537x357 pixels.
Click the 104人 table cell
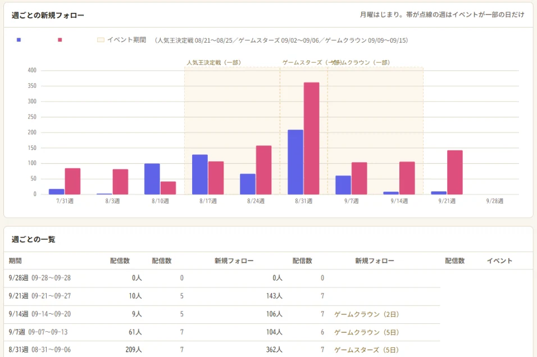[x=274, y=332]
